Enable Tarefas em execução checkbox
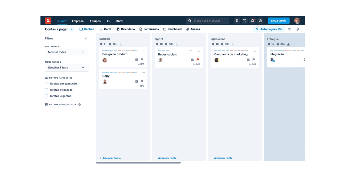The height and width of the screenshot is (180, 345). click(47, 84)
